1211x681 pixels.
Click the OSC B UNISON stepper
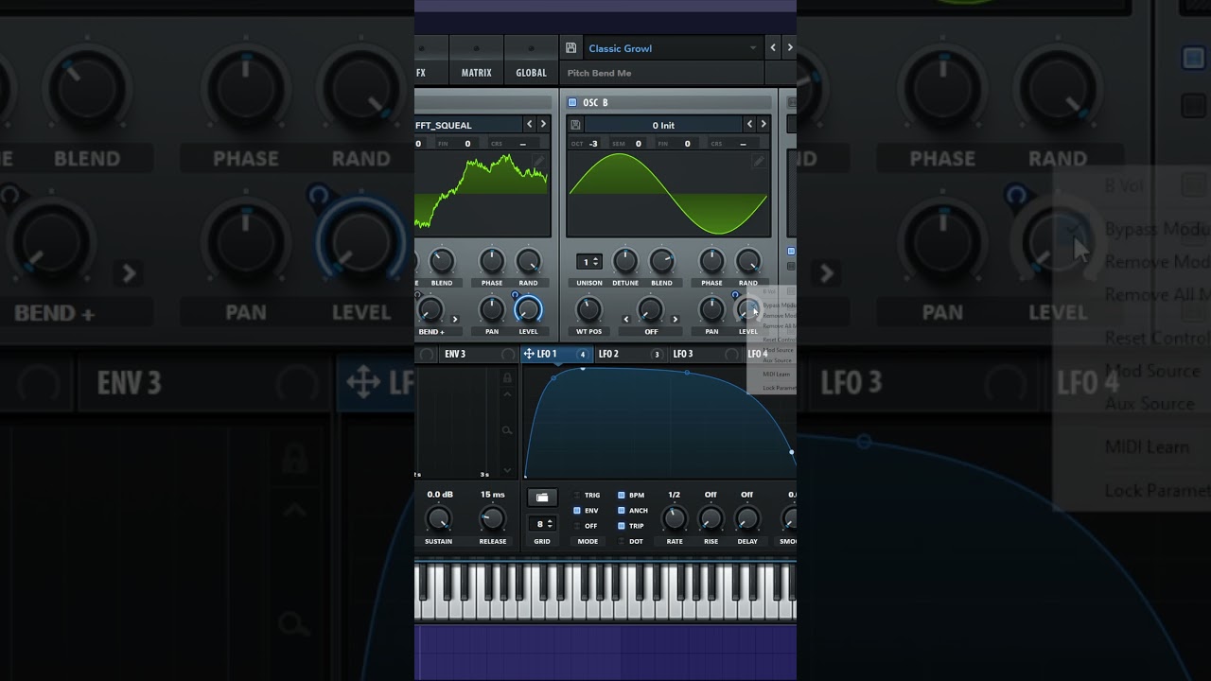coord(588,261)
